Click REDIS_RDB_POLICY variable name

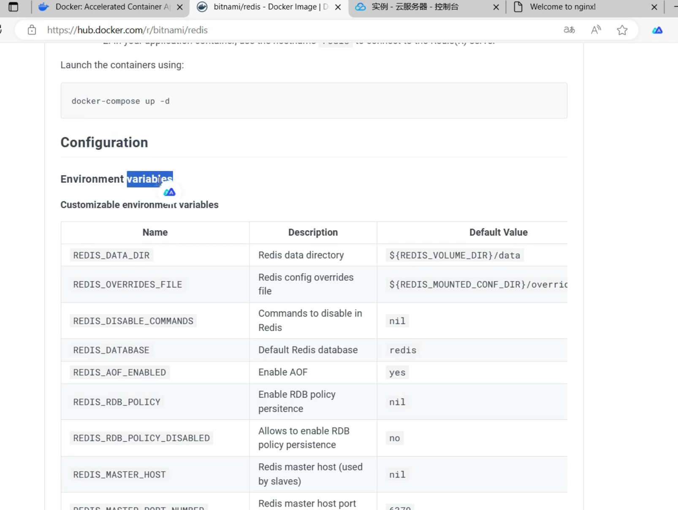click(x=117, y=402)
